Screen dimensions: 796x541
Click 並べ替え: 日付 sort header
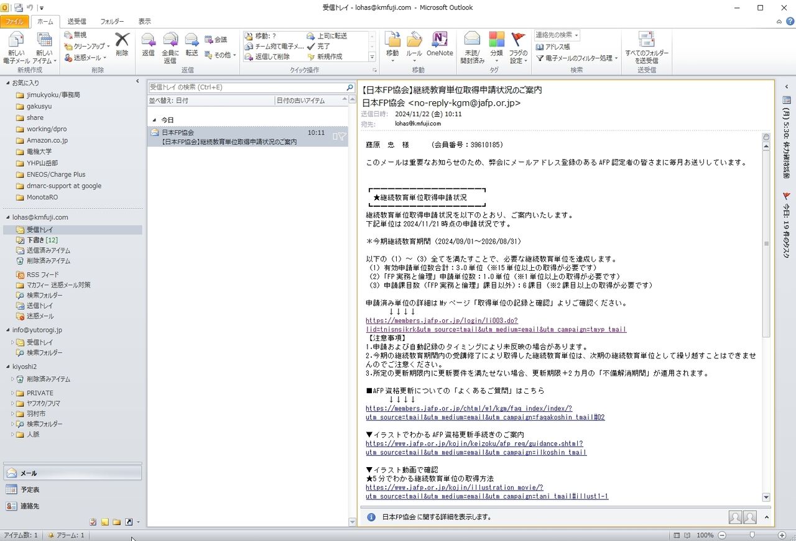click(211, 100)
